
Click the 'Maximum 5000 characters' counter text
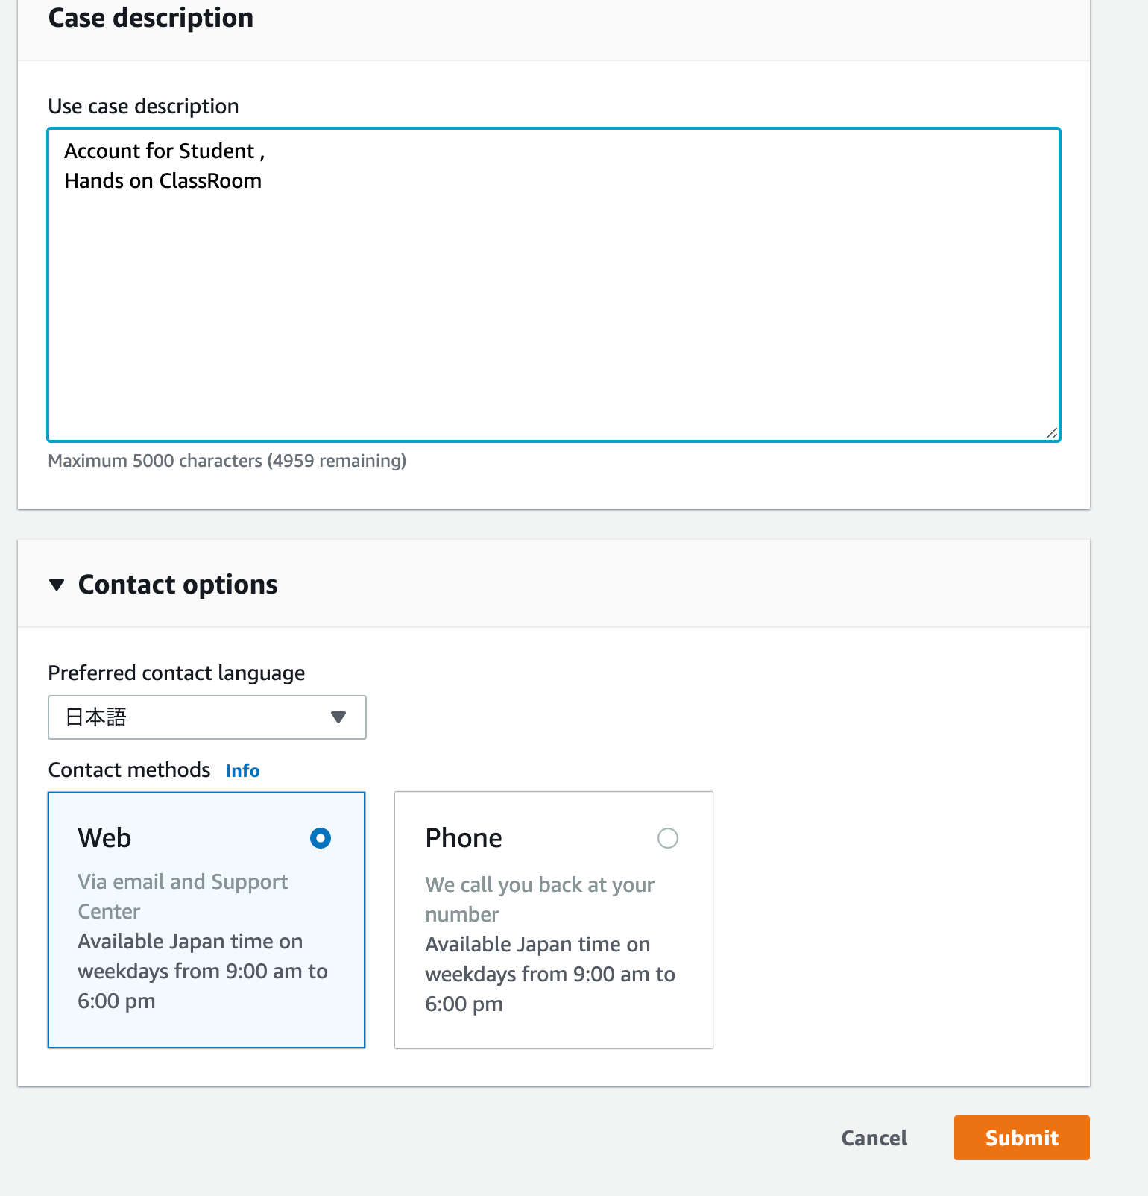coord(227,461)
